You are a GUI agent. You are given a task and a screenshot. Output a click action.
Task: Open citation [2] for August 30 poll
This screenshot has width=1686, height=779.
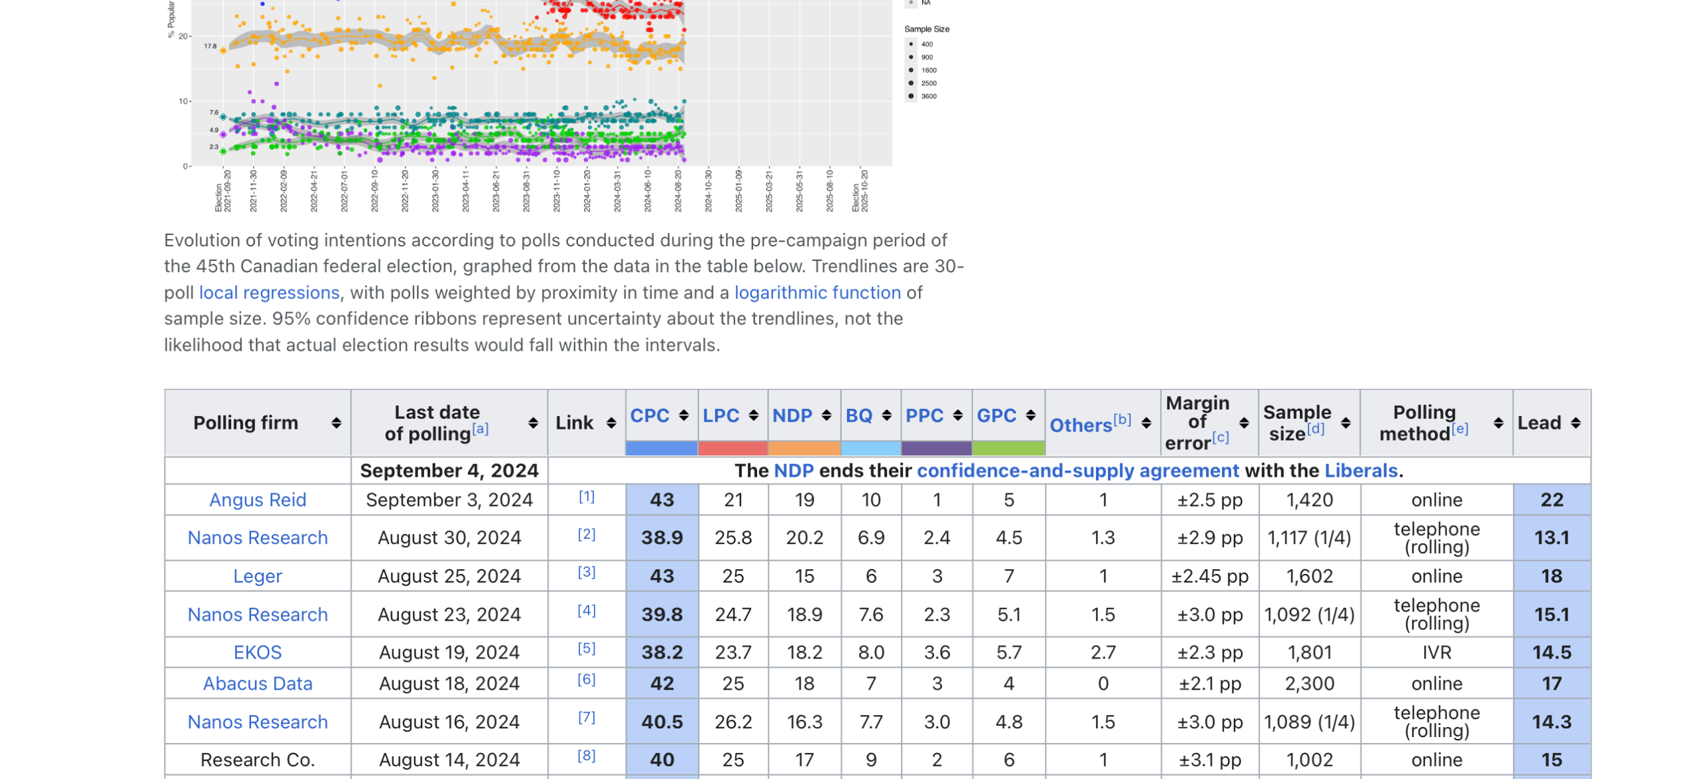[587, 535]
